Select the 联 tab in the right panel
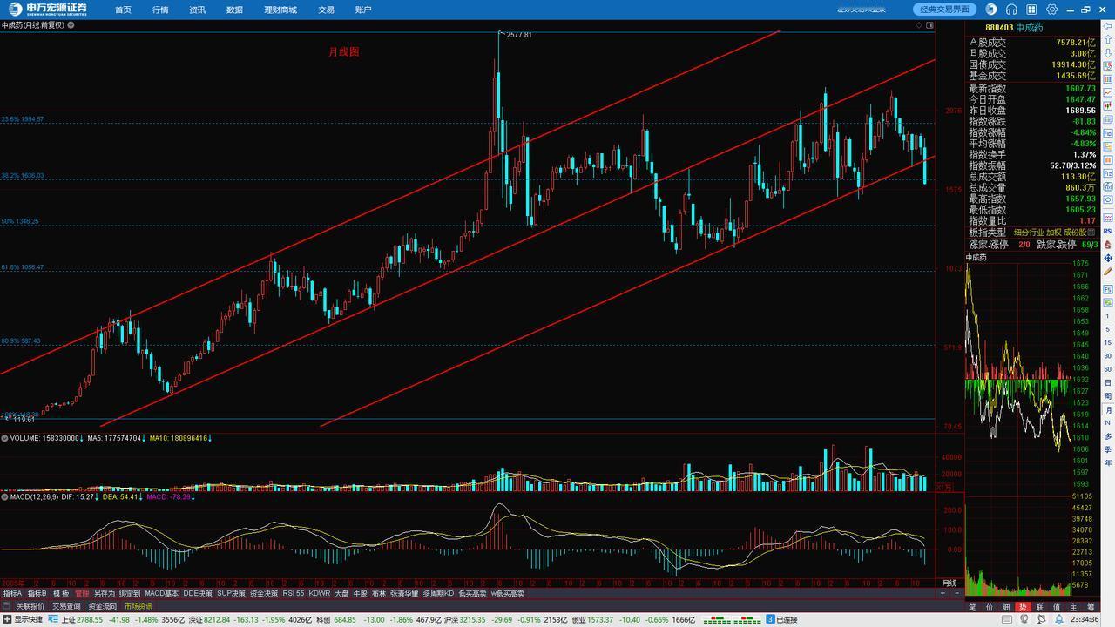 [x=1040, y=608]
